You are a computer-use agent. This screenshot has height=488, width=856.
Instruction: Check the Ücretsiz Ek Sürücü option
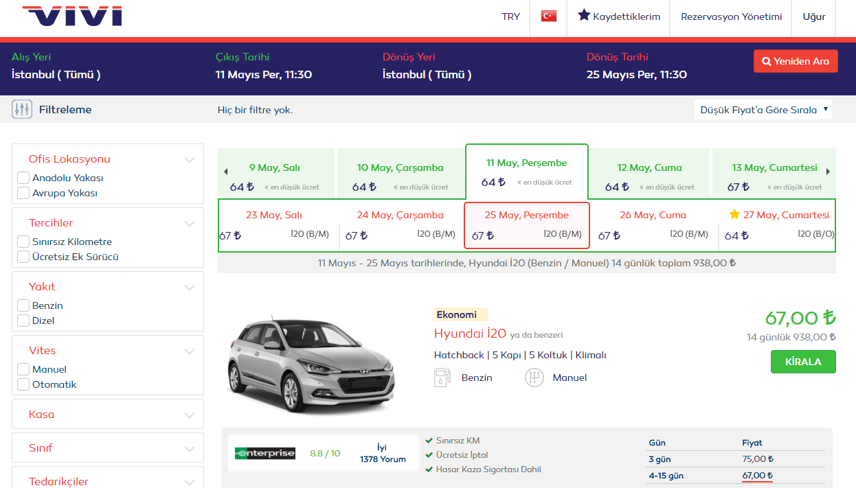click(x=23, y=257)
